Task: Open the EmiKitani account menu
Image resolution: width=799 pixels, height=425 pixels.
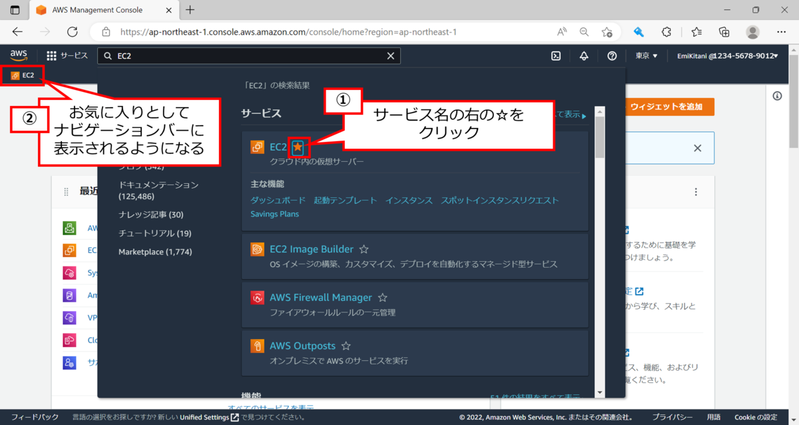Action: click(x=727, y=56)
